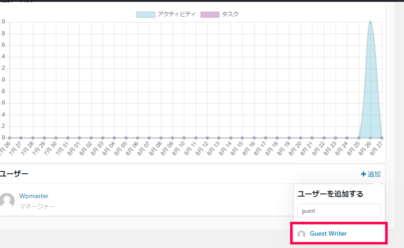The width and height of the screenshot is (404, 248).
Task: Open the Wpmaster user profile link
Action: (34, 196)
